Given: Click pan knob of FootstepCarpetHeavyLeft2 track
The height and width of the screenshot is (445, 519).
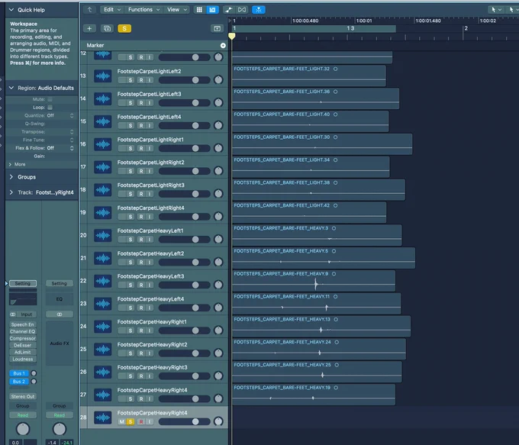Looking at the screenshot, I should tap(218, 262).
